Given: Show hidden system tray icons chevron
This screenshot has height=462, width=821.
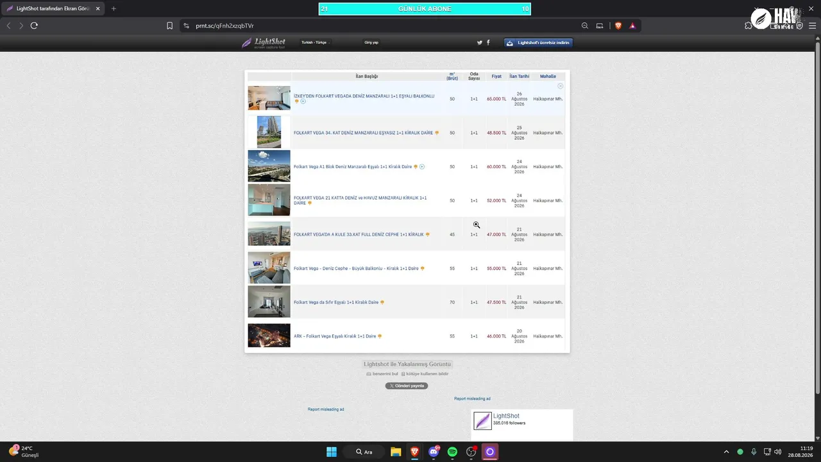Looking at the screenshot, I should point(726,452).
